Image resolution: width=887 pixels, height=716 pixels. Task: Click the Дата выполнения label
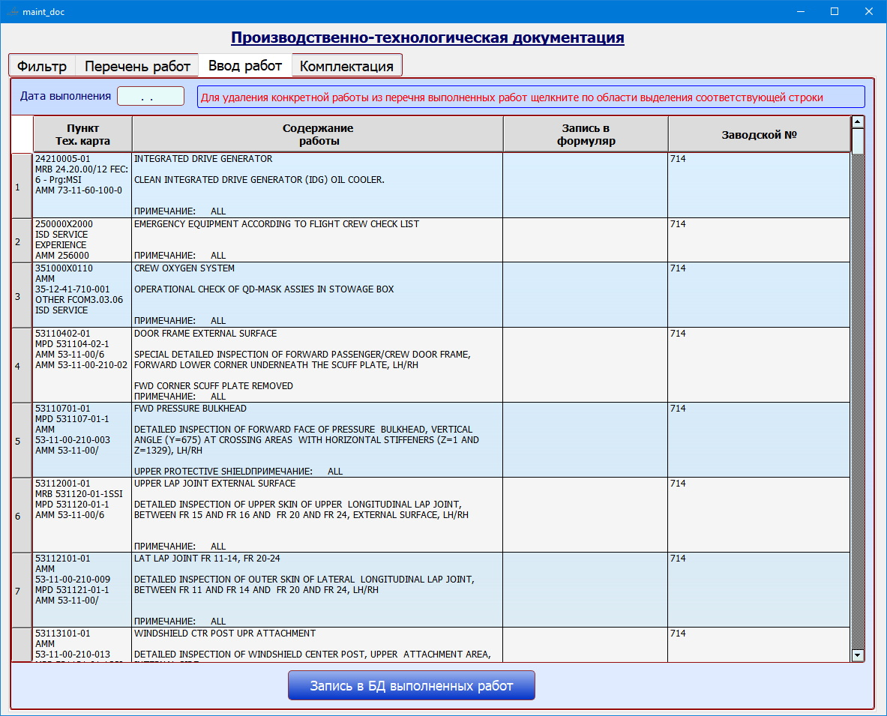(66, 96)
